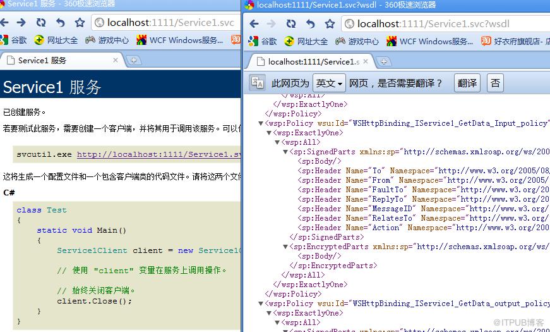
Task: Open 网址大全 bookmark in left window
Action: coord(56,40)
